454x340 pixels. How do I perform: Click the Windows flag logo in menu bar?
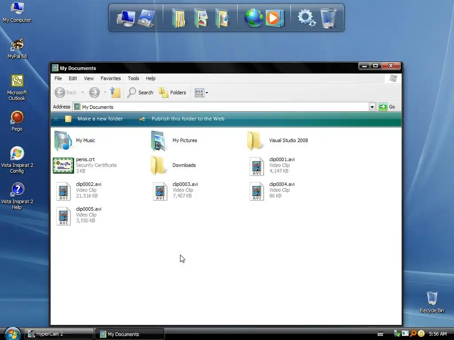tap(393, 78)
